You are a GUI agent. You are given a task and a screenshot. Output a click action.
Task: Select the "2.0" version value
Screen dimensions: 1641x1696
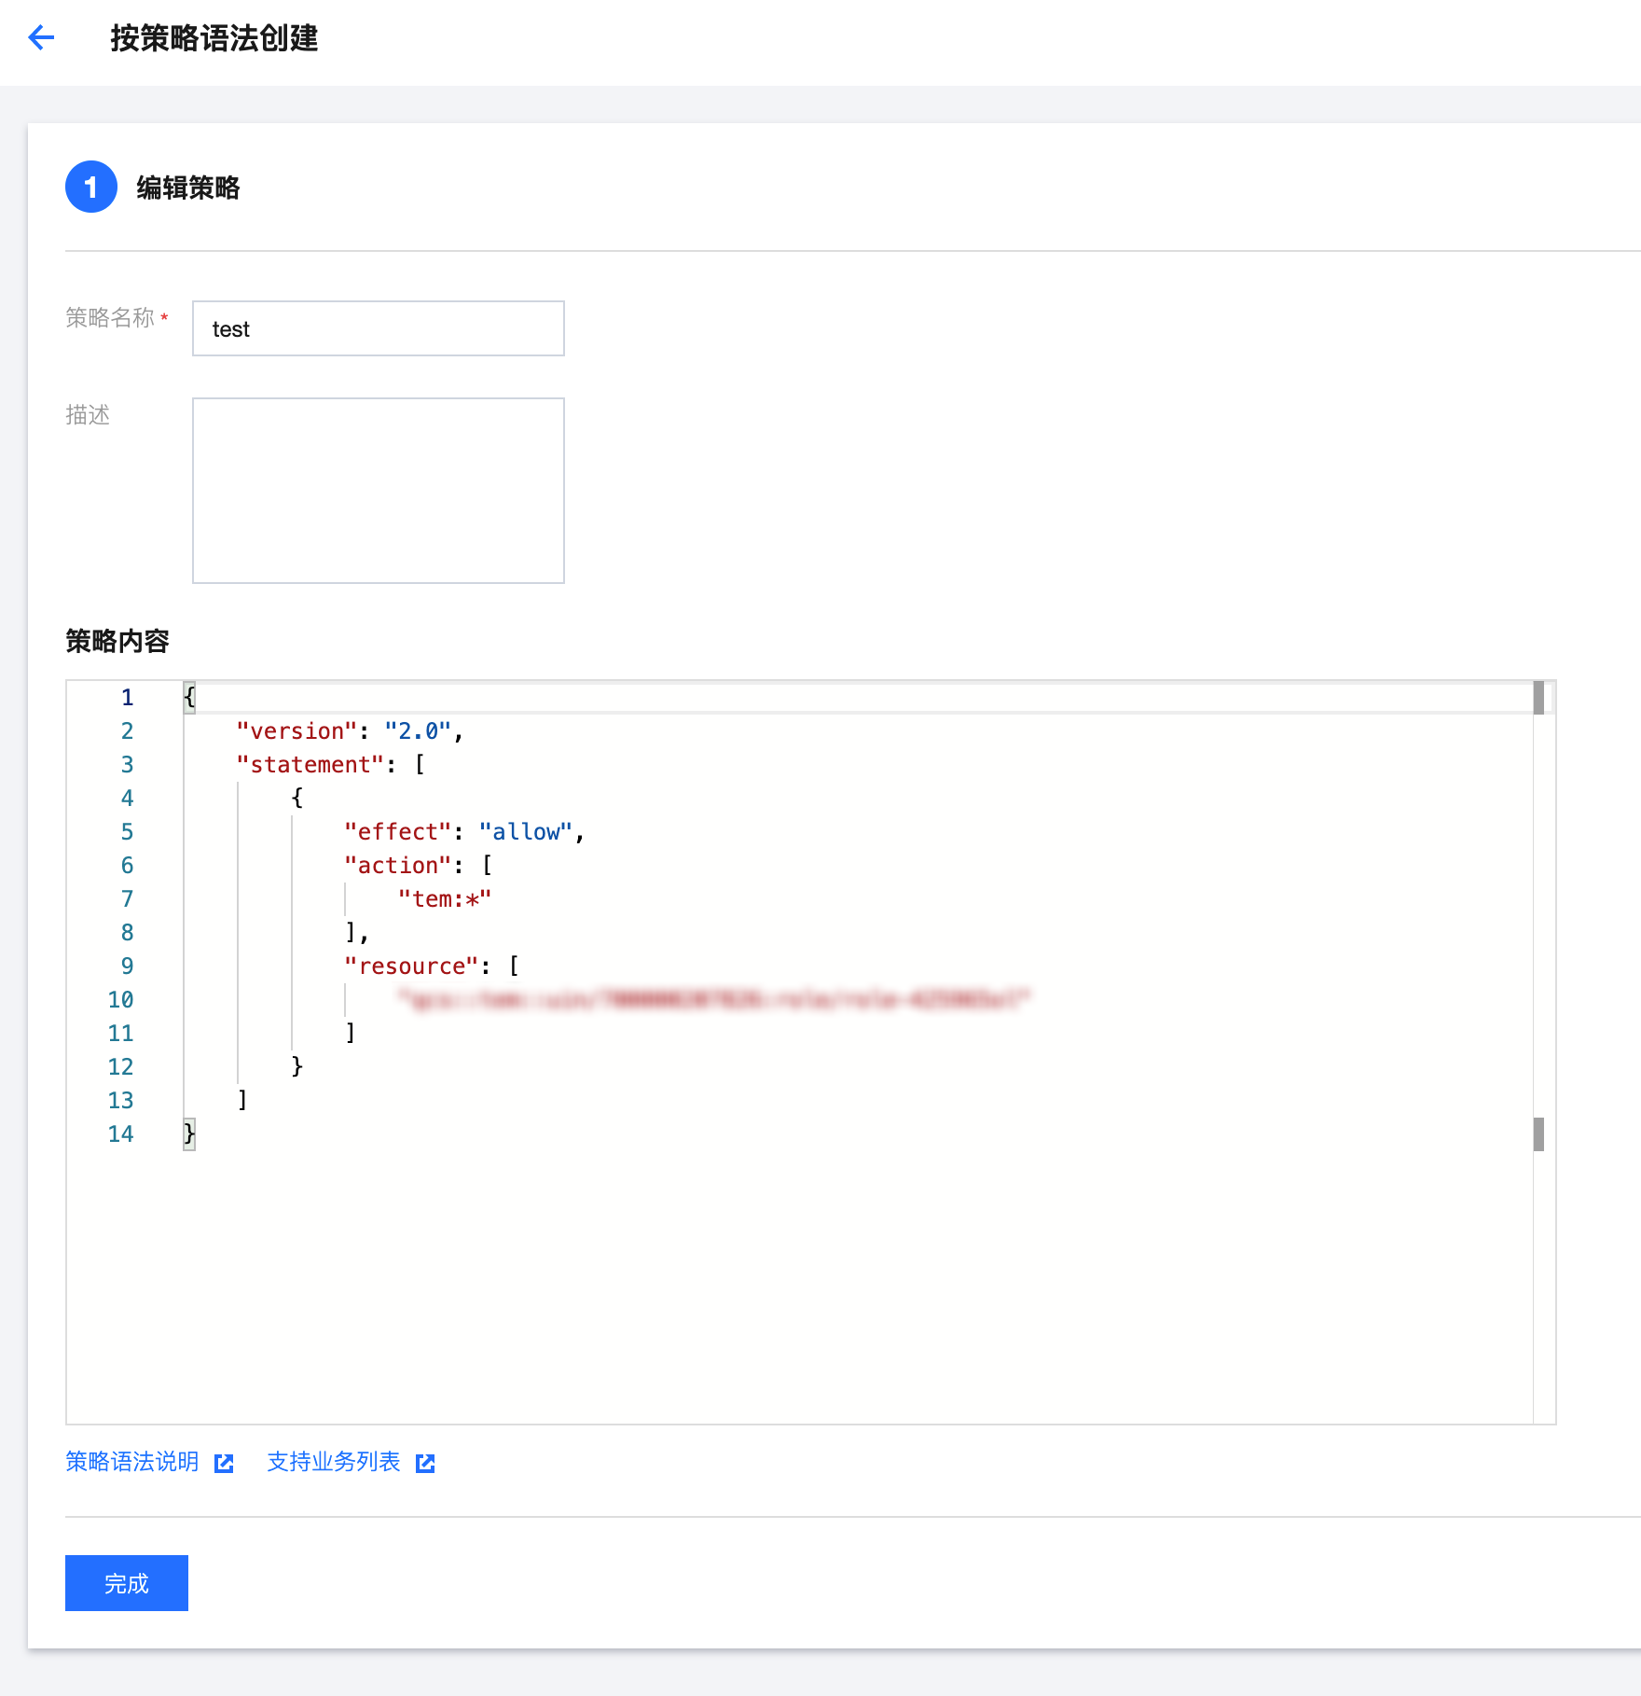[418, 731]
